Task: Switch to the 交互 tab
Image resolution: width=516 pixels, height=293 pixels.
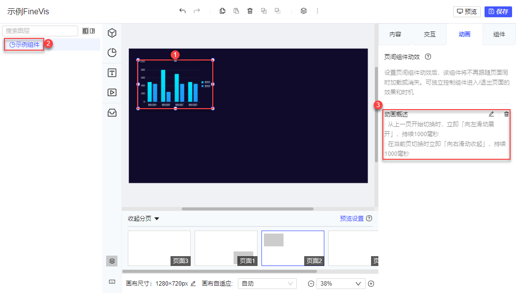Action: [430, 34]
